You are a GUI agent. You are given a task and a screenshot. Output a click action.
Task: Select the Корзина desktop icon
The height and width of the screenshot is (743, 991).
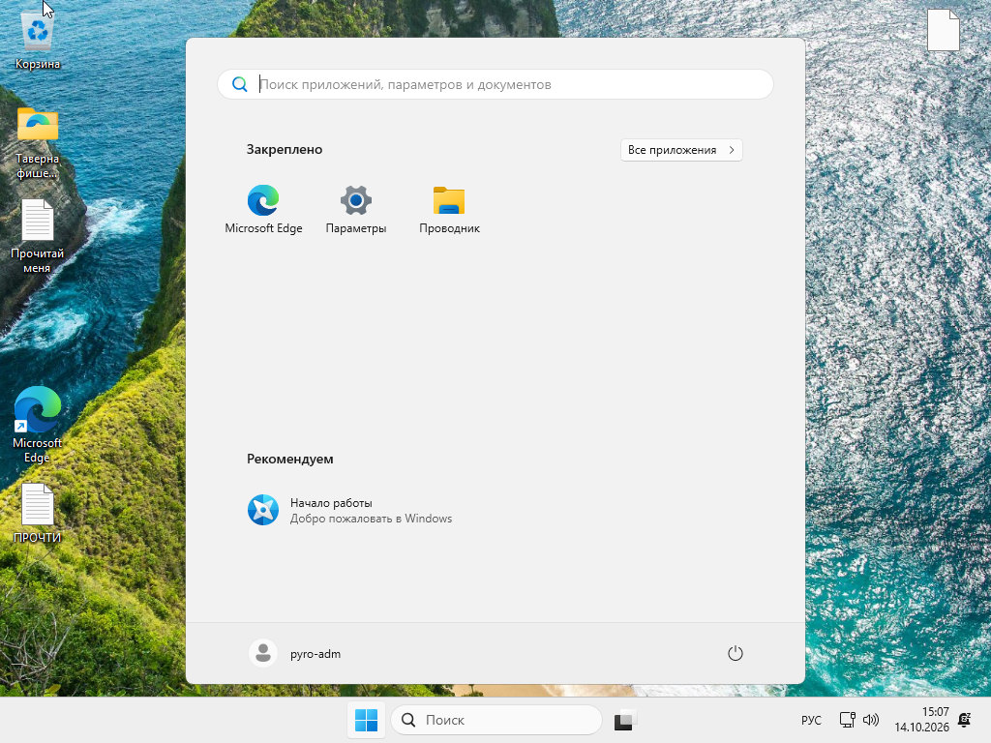[38, 40]
